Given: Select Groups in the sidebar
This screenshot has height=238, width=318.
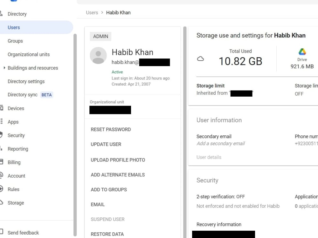Looking at the screenshot, I should pyautogui.click(x=15, y=41).
